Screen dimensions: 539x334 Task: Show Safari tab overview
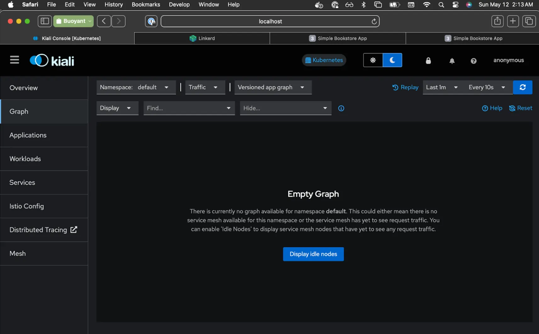click(x=529, y=21)
